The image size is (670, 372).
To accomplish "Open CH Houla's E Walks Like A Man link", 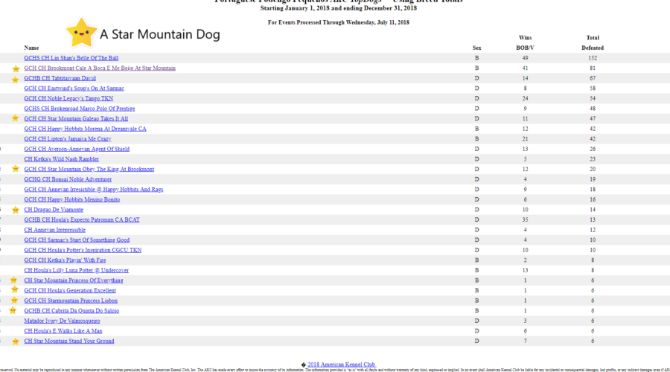I will [x=63, y=331].
